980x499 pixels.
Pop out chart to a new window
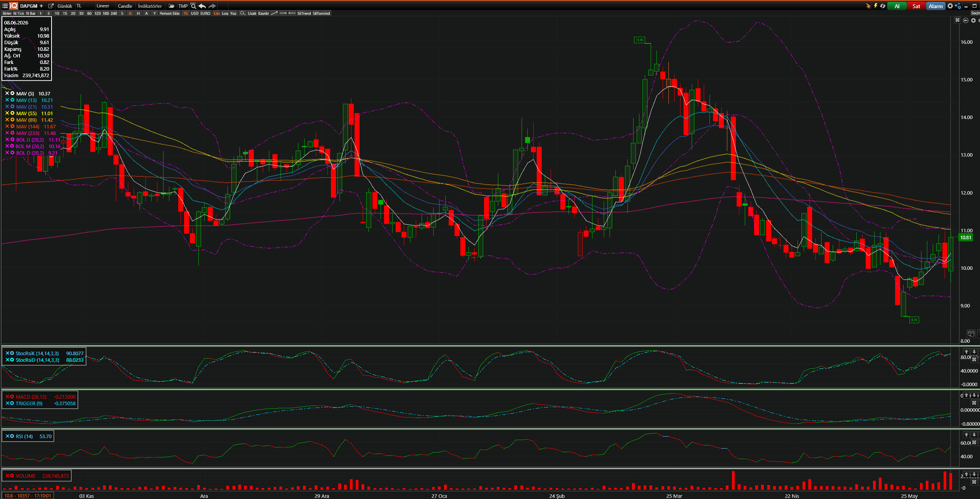(x=51, y=6)
